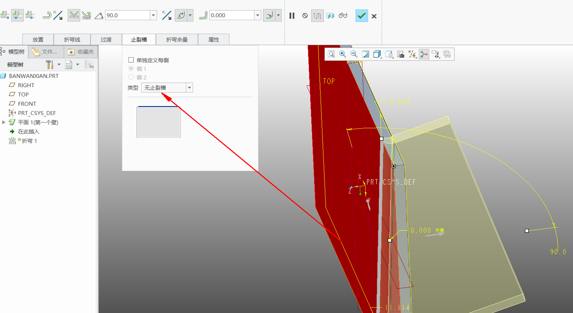The image size is (573, 313).
Task: Click relief preview thumbnail
Action: 158,122
